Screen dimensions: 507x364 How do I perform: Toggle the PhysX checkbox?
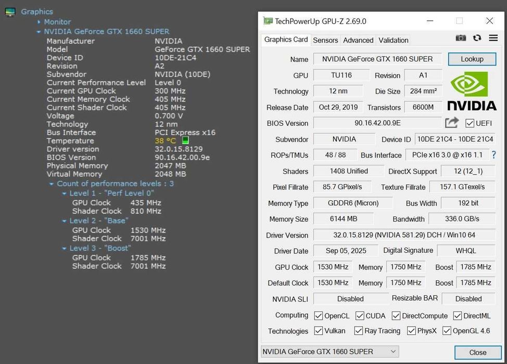[x=411, y=331]
